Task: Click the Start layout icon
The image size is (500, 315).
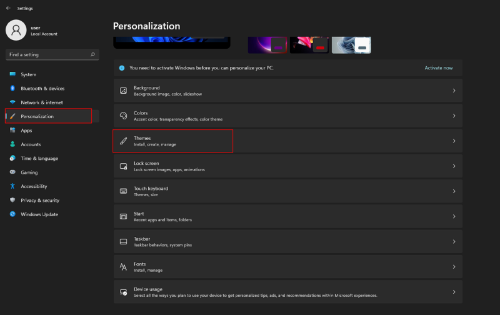Action: (x=123, y=216)
